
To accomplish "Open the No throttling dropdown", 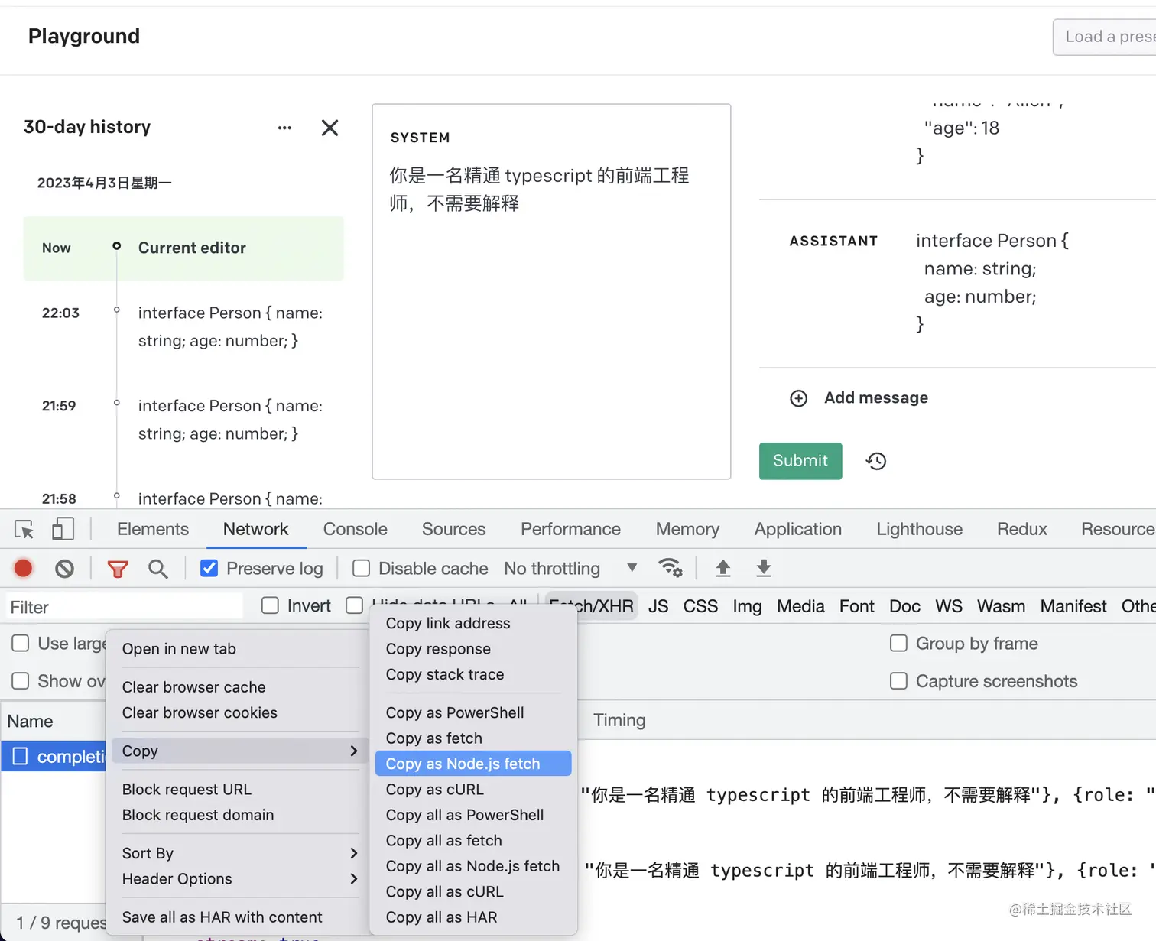I will coord(570,568).
